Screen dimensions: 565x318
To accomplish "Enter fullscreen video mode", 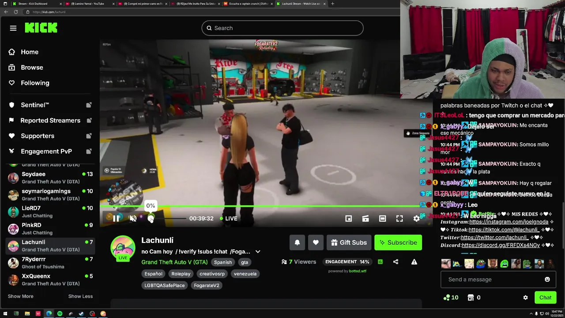I will pos(399,218).
